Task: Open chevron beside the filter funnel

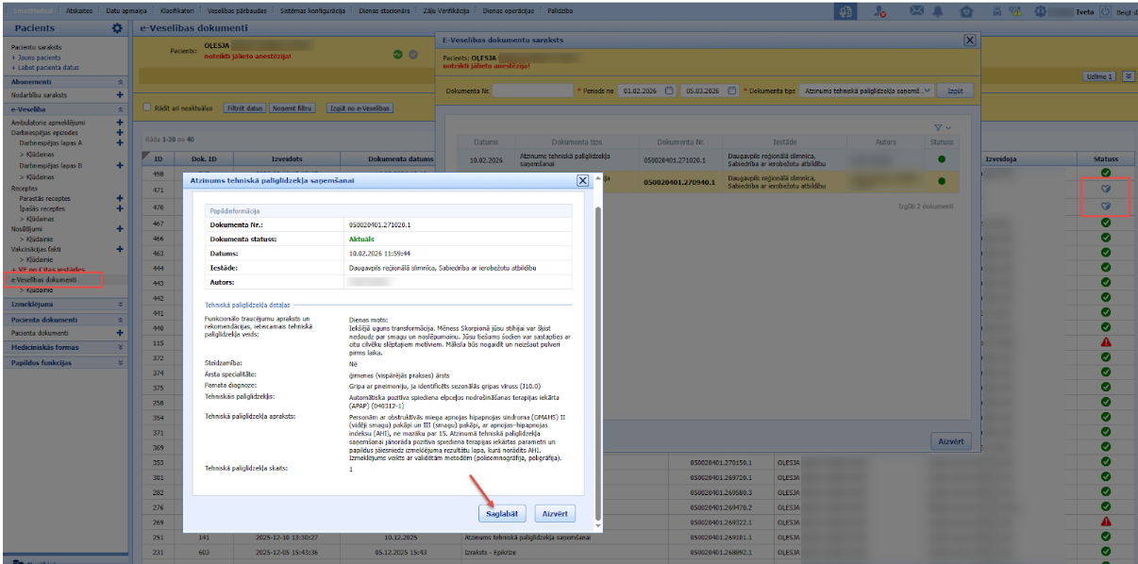Action: [948, 128]
